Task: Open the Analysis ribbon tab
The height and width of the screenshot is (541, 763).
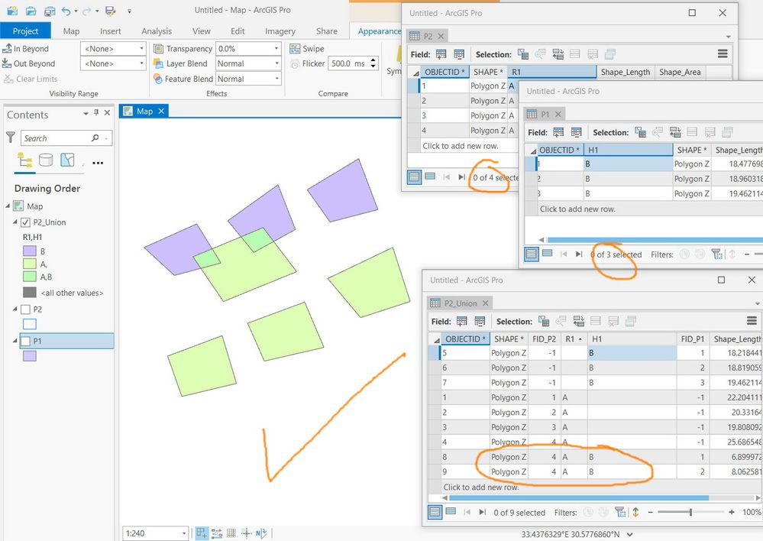Action: (157, 31)
